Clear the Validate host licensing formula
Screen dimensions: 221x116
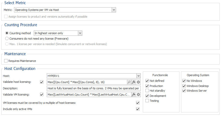click(x=138, y=82)
